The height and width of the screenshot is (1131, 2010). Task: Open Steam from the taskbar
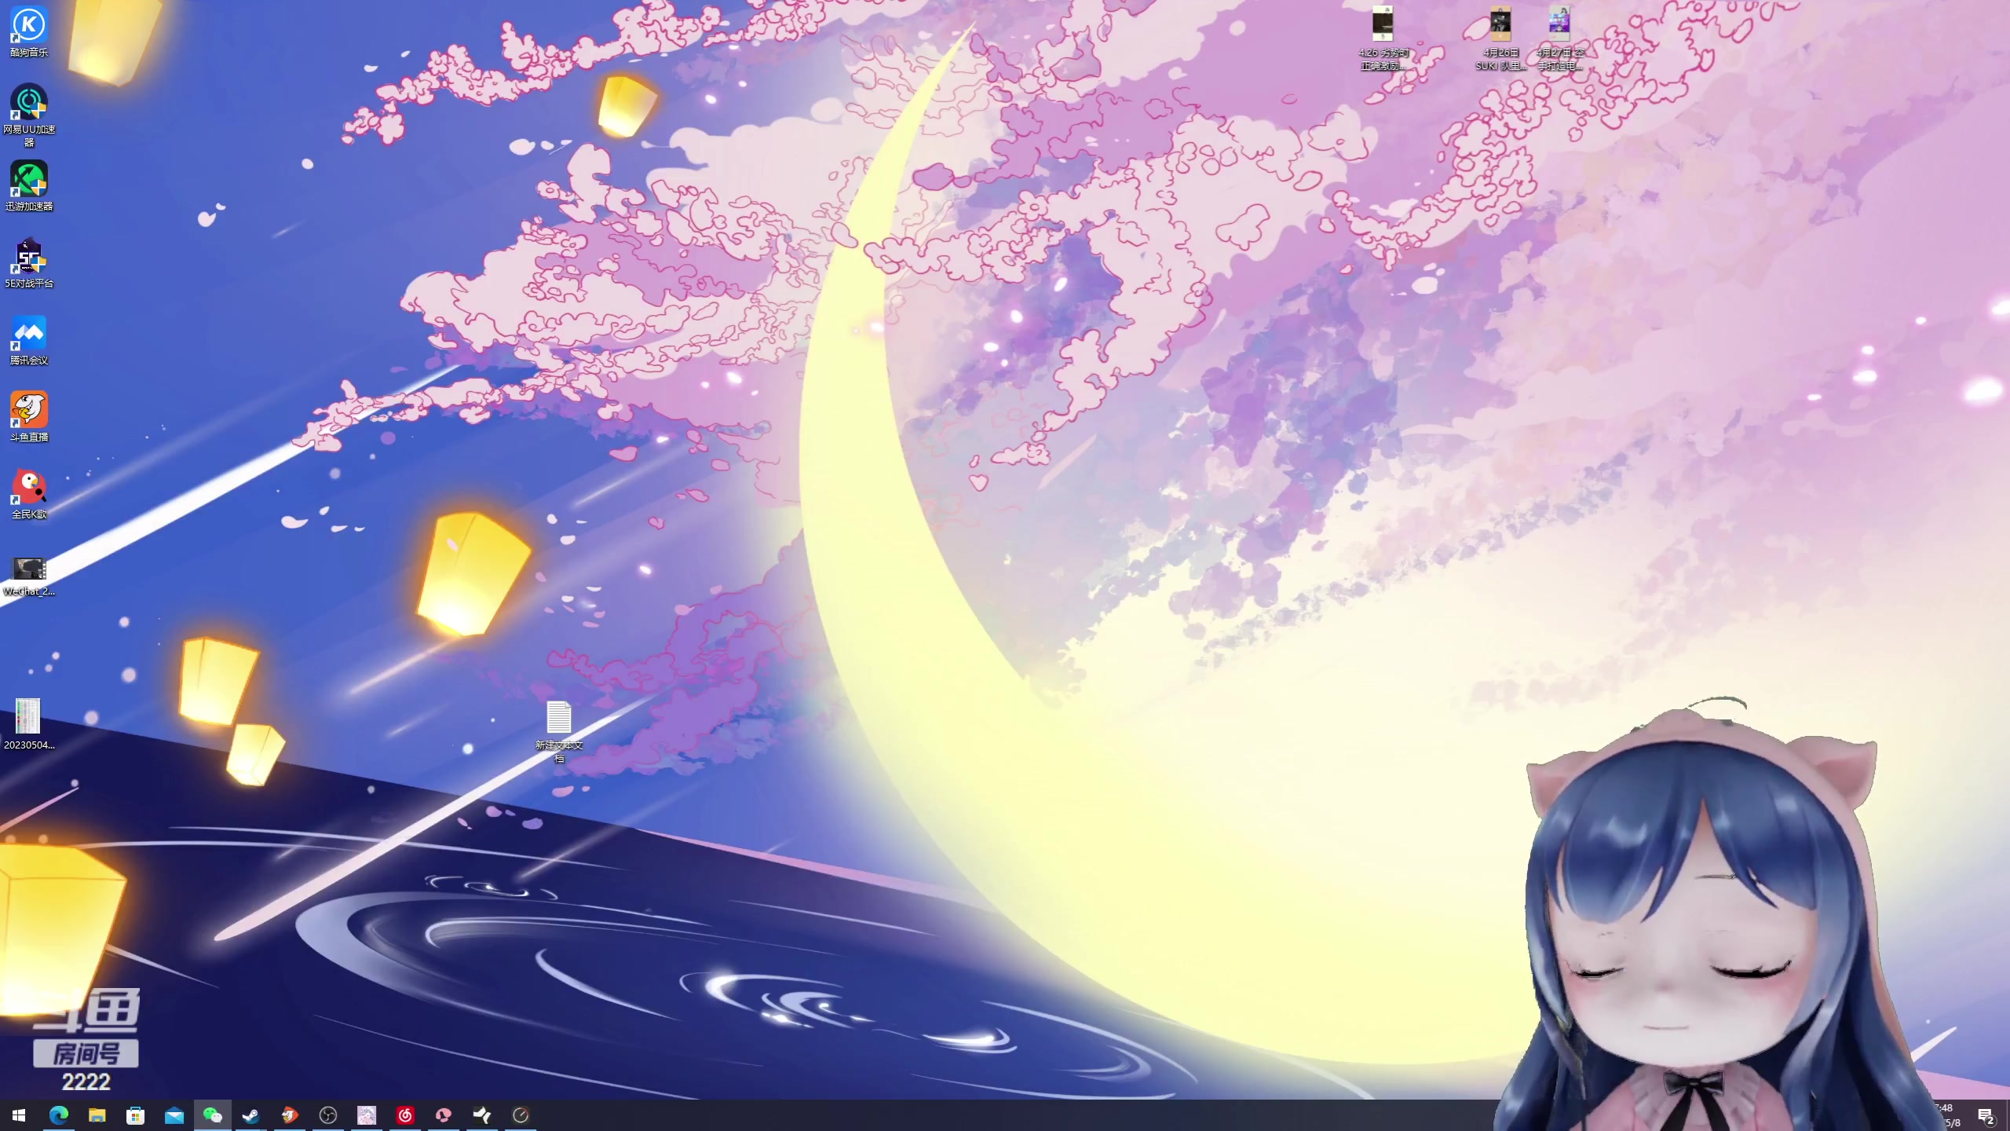251,1115
